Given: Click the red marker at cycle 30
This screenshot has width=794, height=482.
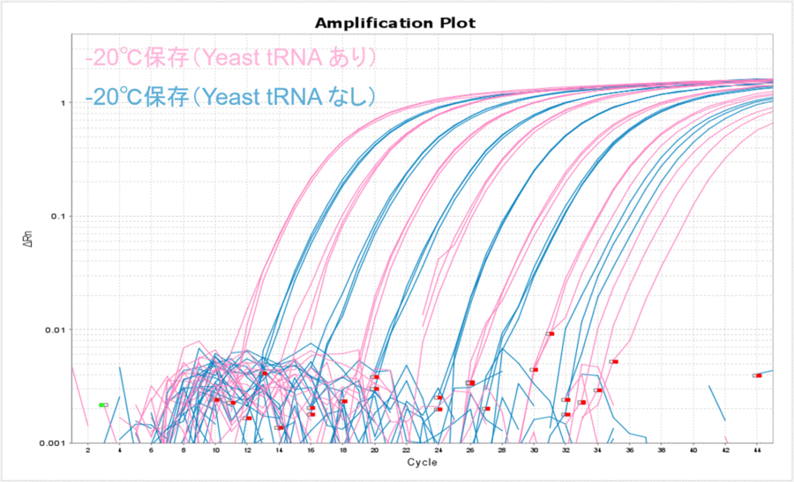Looking at the screenshot, I should click(535, 369).
